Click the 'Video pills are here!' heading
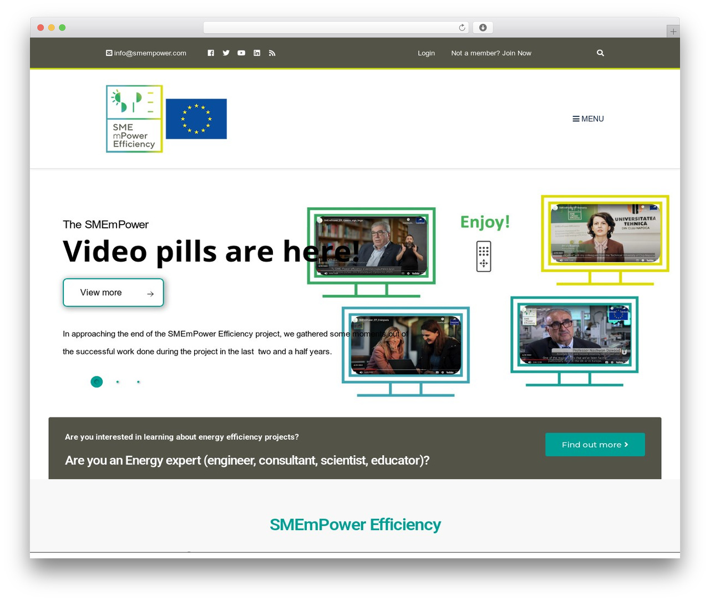 click(211, 251)
